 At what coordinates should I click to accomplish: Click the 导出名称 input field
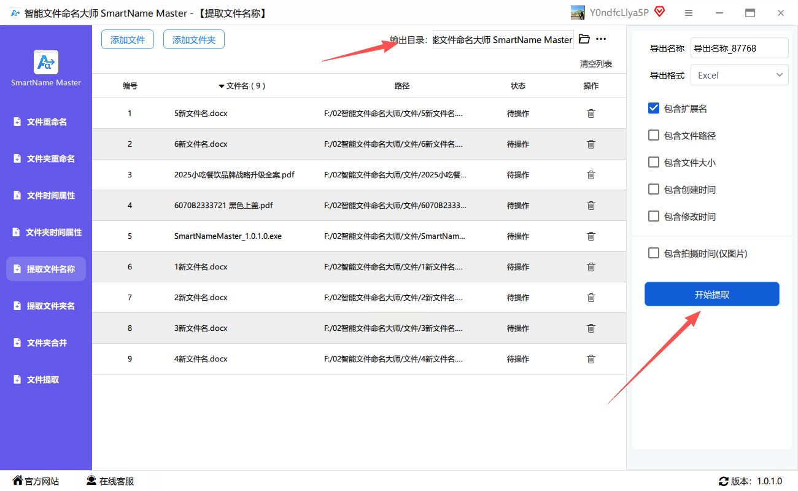pyautogui.click(x=740, y=48)
